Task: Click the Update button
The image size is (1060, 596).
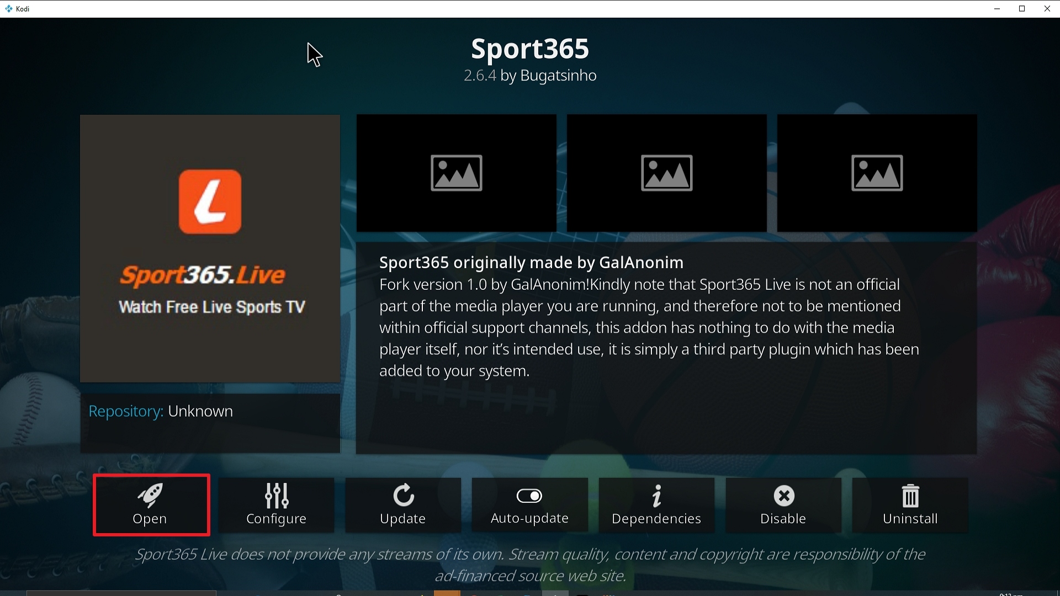Action: point(403,505)
